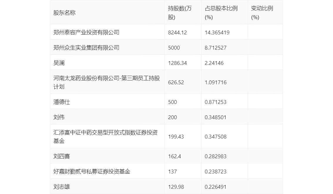Screen dimensions: 333x194
Task: Click the value 626.52
Action: [x=176, y=82]
